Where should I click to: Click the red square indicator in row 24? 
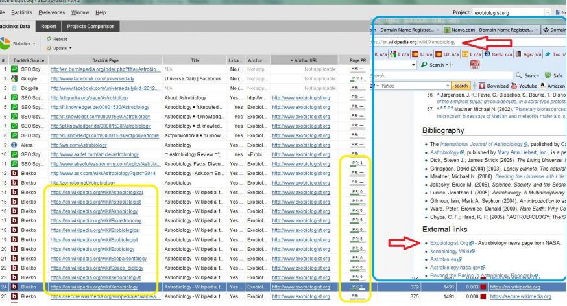483,287
